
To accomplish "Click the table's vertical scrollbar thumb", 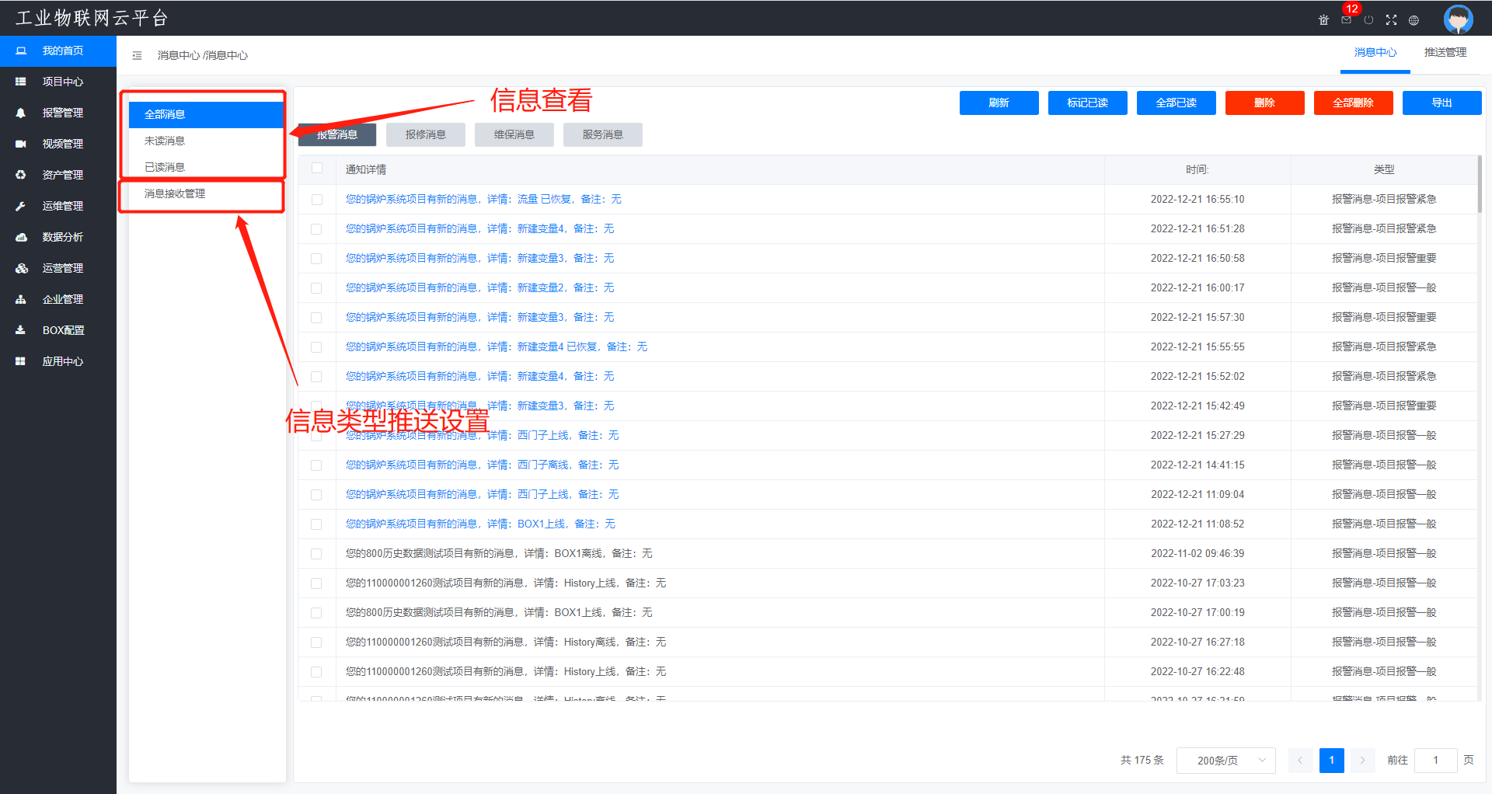I will click(1480, 185).
